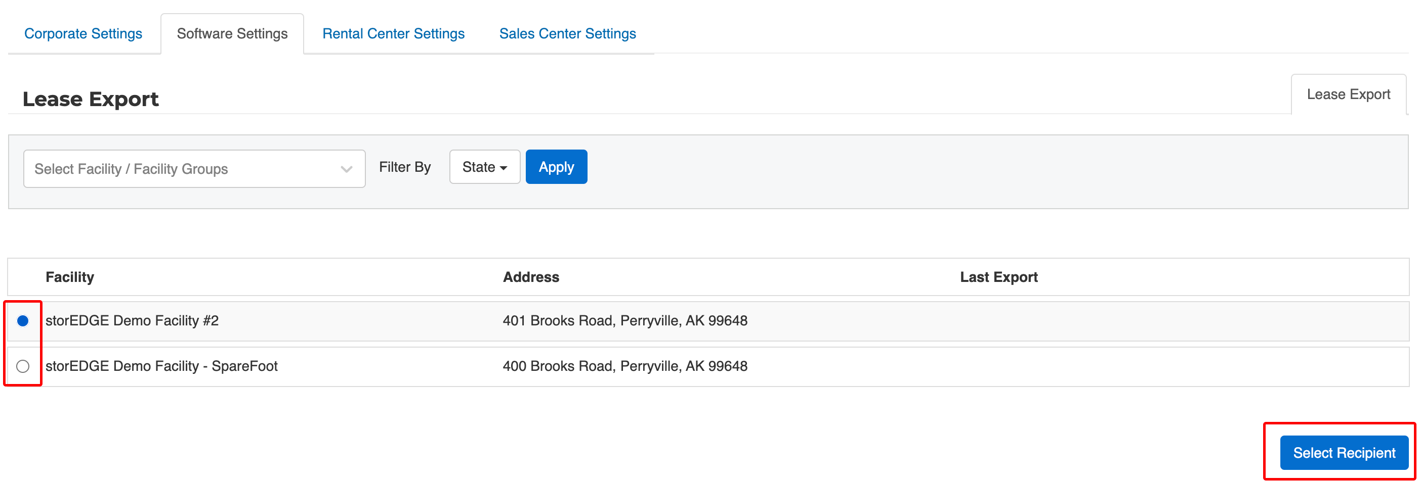Click the Select Recipient button
This screenshot has height=481, width=1420.
click(x=1344, y=452)
